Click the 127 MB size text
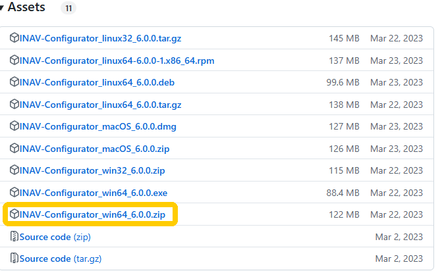Image resolution: width=442 pixels, height=271 pixels. (x=344, y=127)
